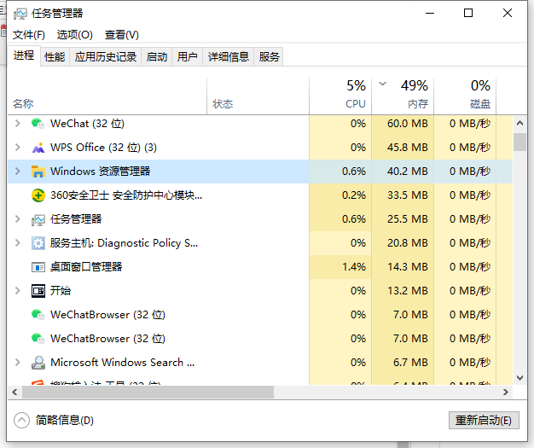Click the 重新启动(E) button
This screenshot has width=534, height=448.
pos(484,420)
